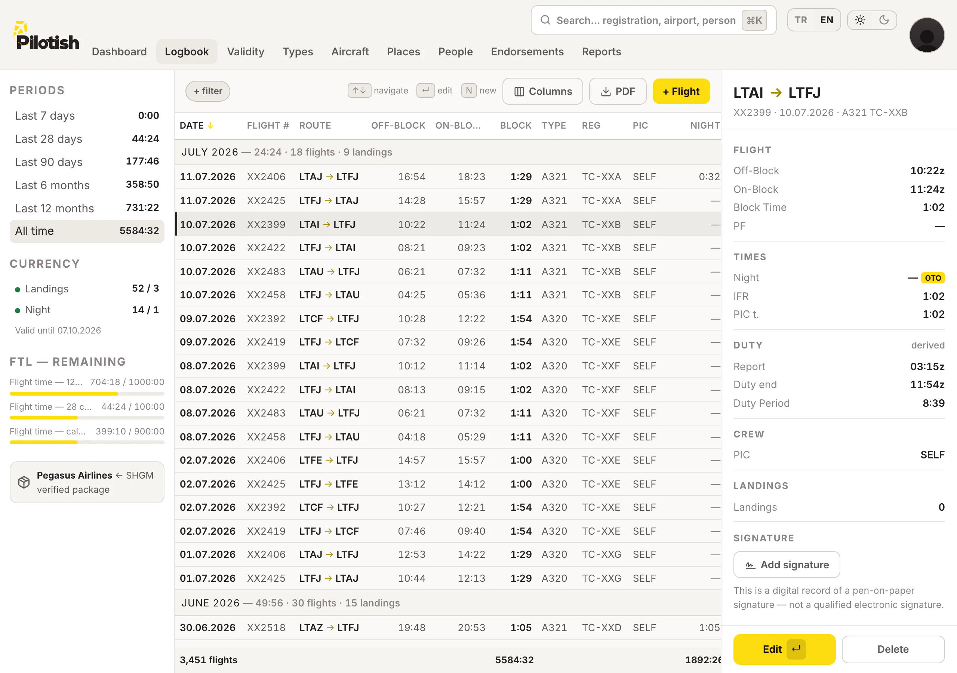Image resolution: width=957 pixels, height=673 pixels.
Task: Select Last 6 months period
Action: tap(87, 185)
